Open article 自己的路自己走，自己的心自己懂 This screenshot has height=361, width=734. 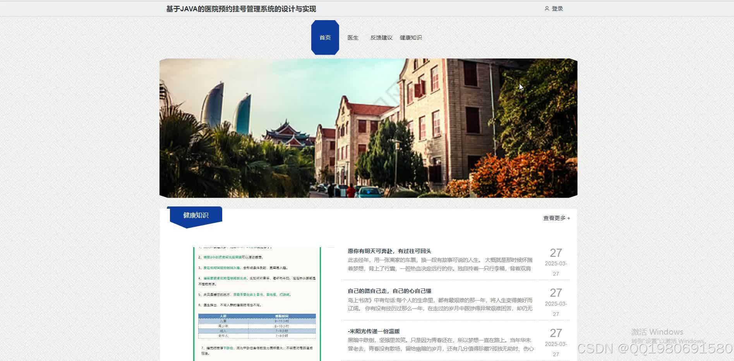(x=391, y=291)
